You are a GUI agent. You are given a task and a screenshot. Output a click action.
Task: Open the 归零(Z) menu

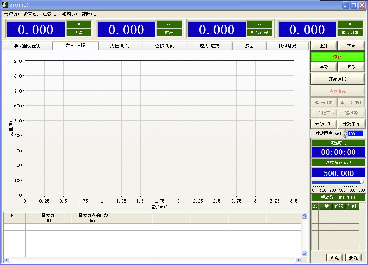coord(50,14)
